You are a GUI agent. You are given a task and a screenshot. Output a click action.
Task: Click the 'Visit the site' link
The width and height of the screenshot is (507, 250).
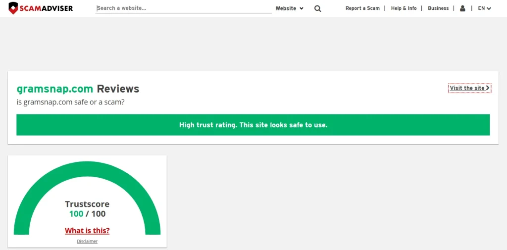(469, 88)
